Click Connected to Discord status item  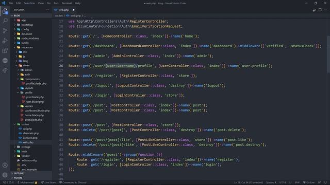(73, 182)
